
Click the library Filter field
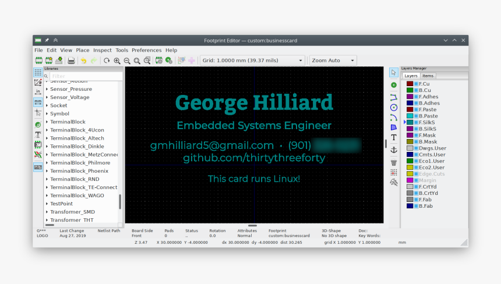tap(86, 76)
